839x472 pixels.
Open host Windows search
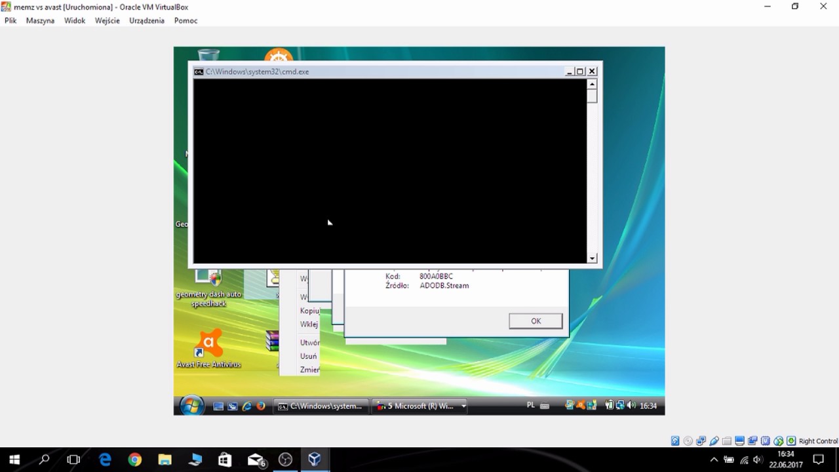coord(44,460)
